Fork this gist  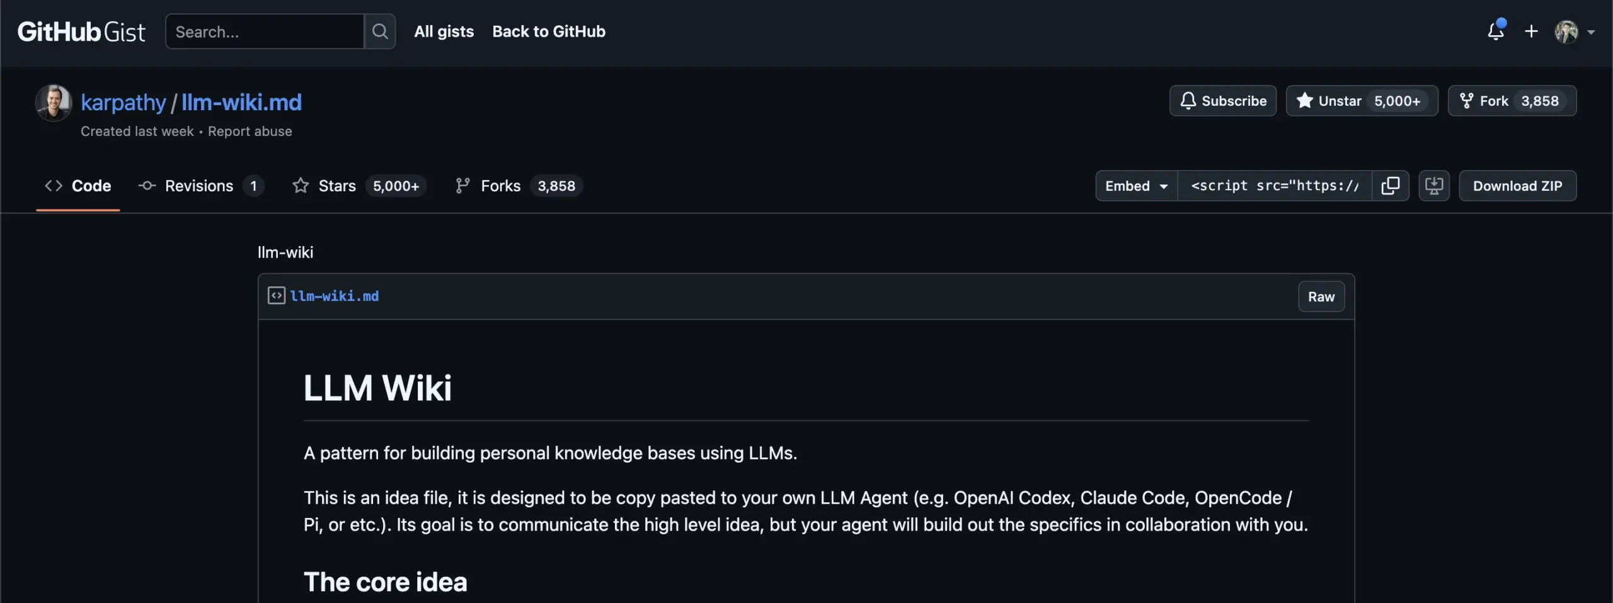click(1493, 101)
